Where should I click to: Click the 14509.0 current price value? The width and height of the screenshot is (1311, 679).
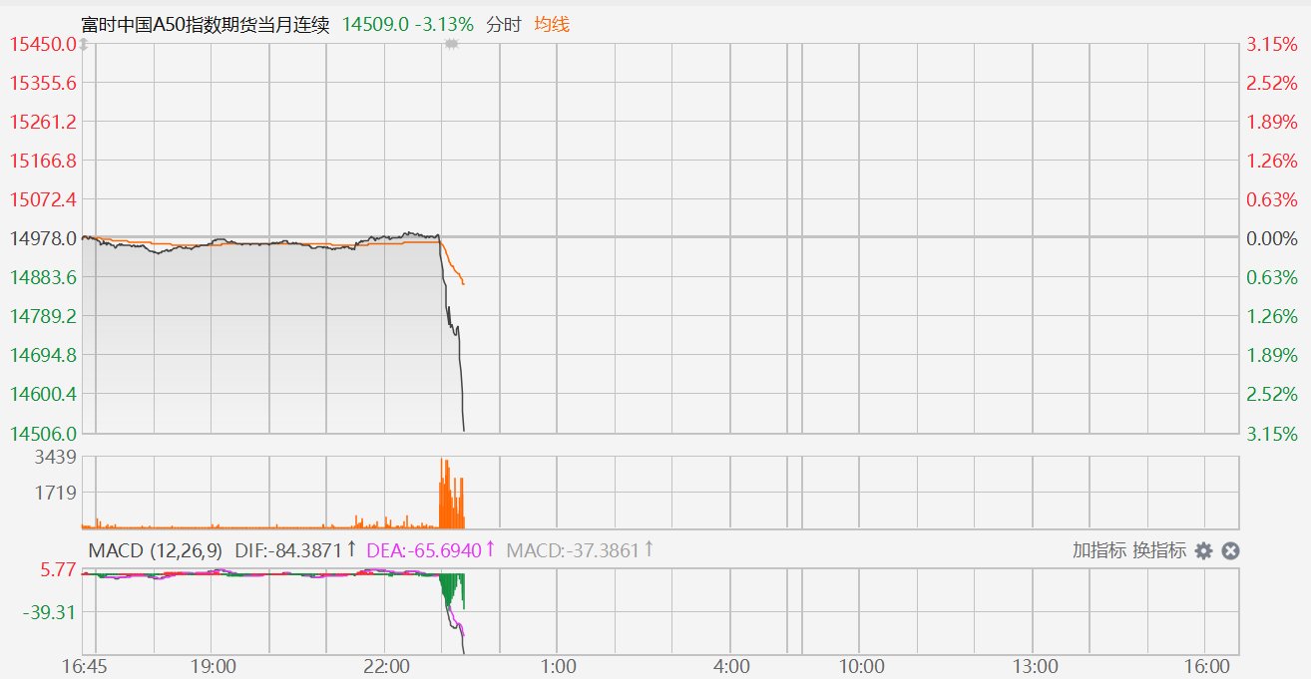coord(375,24)
